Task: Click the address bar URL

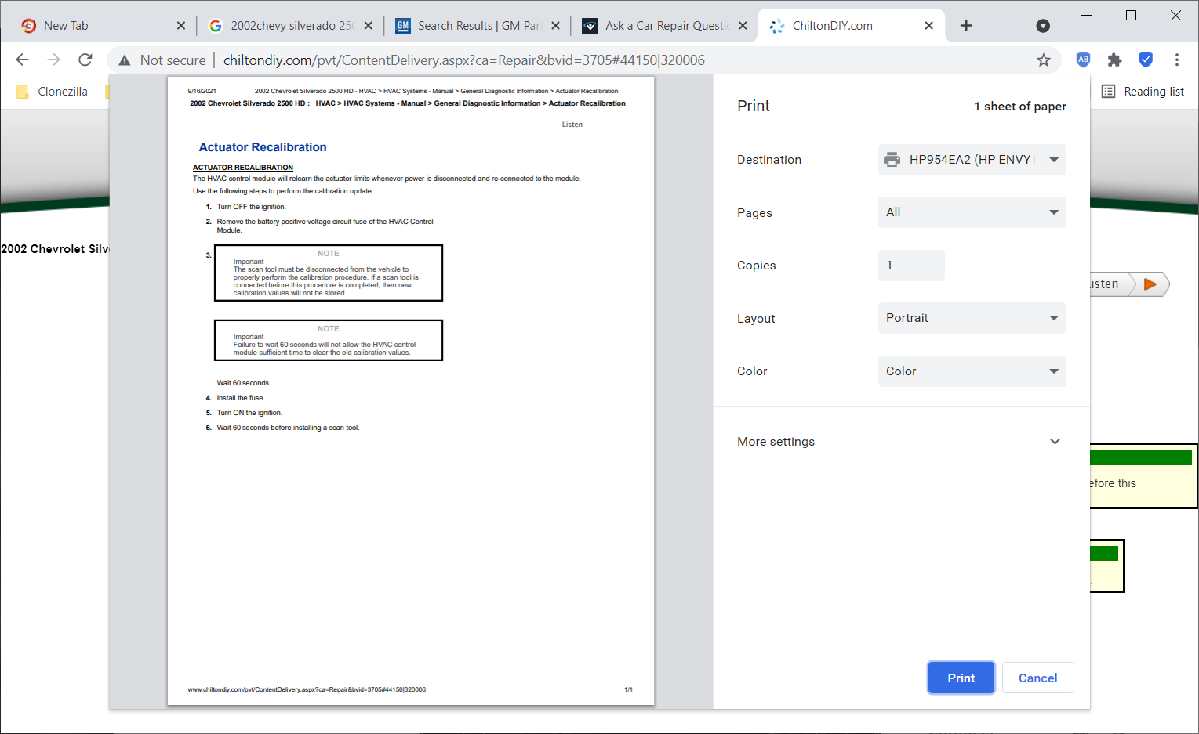Action: (x=464, y=60)
